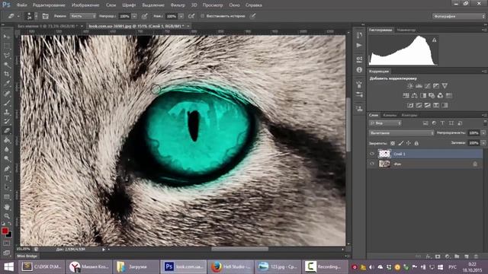Add a Curves adjustment
The height and width of the screenshot is (274, 488).
coord(427,86)
